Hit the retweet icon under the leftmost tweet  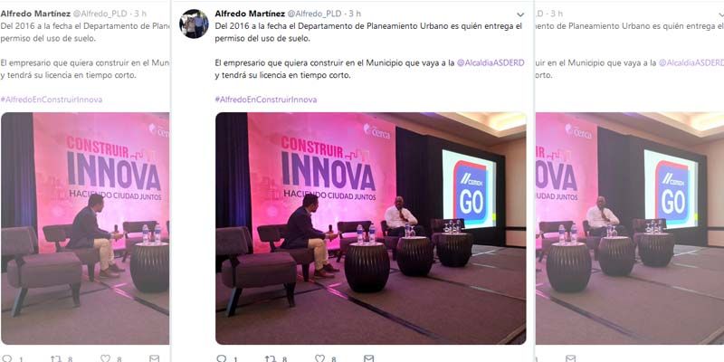(x=55, y=358)
